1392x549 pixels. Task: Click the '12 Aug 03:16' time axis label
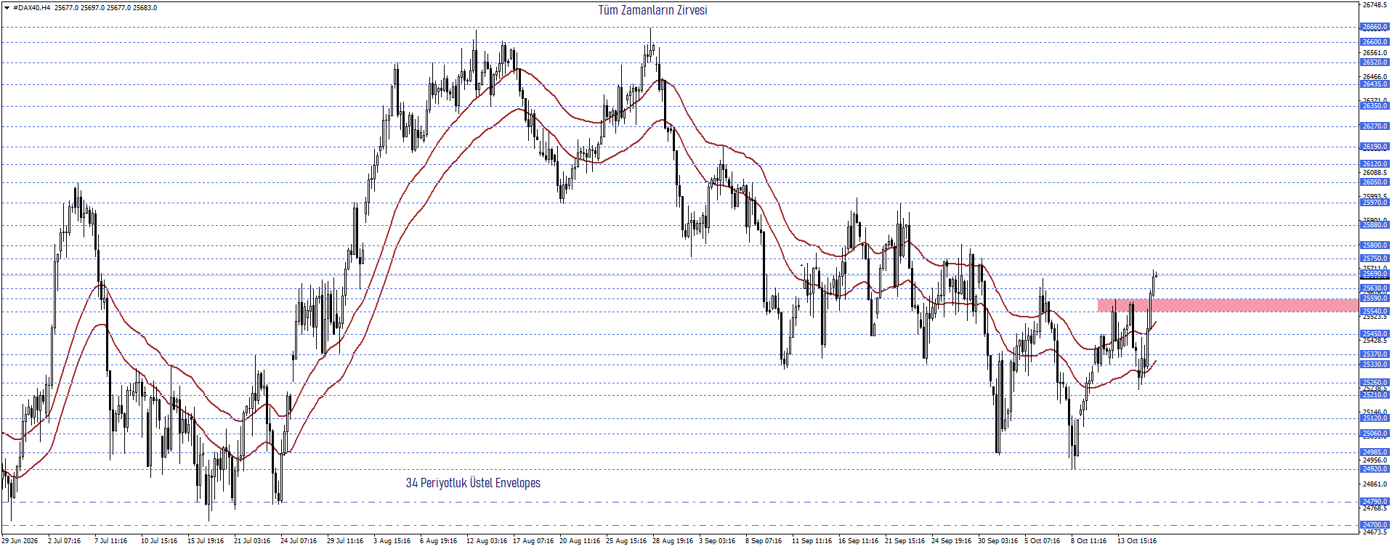(x=486, y=541)
